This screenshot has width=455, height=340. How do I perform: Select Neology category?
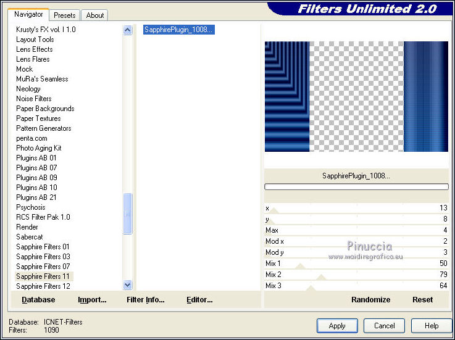(28, 89)
